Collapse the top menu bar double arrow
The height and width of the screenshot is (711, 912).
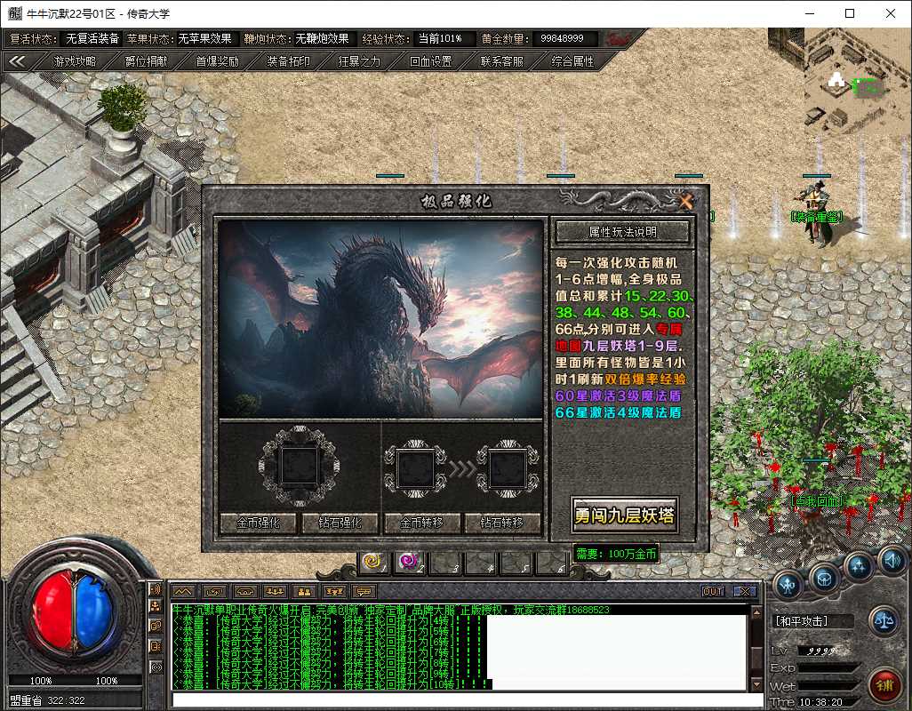[17, 61]
